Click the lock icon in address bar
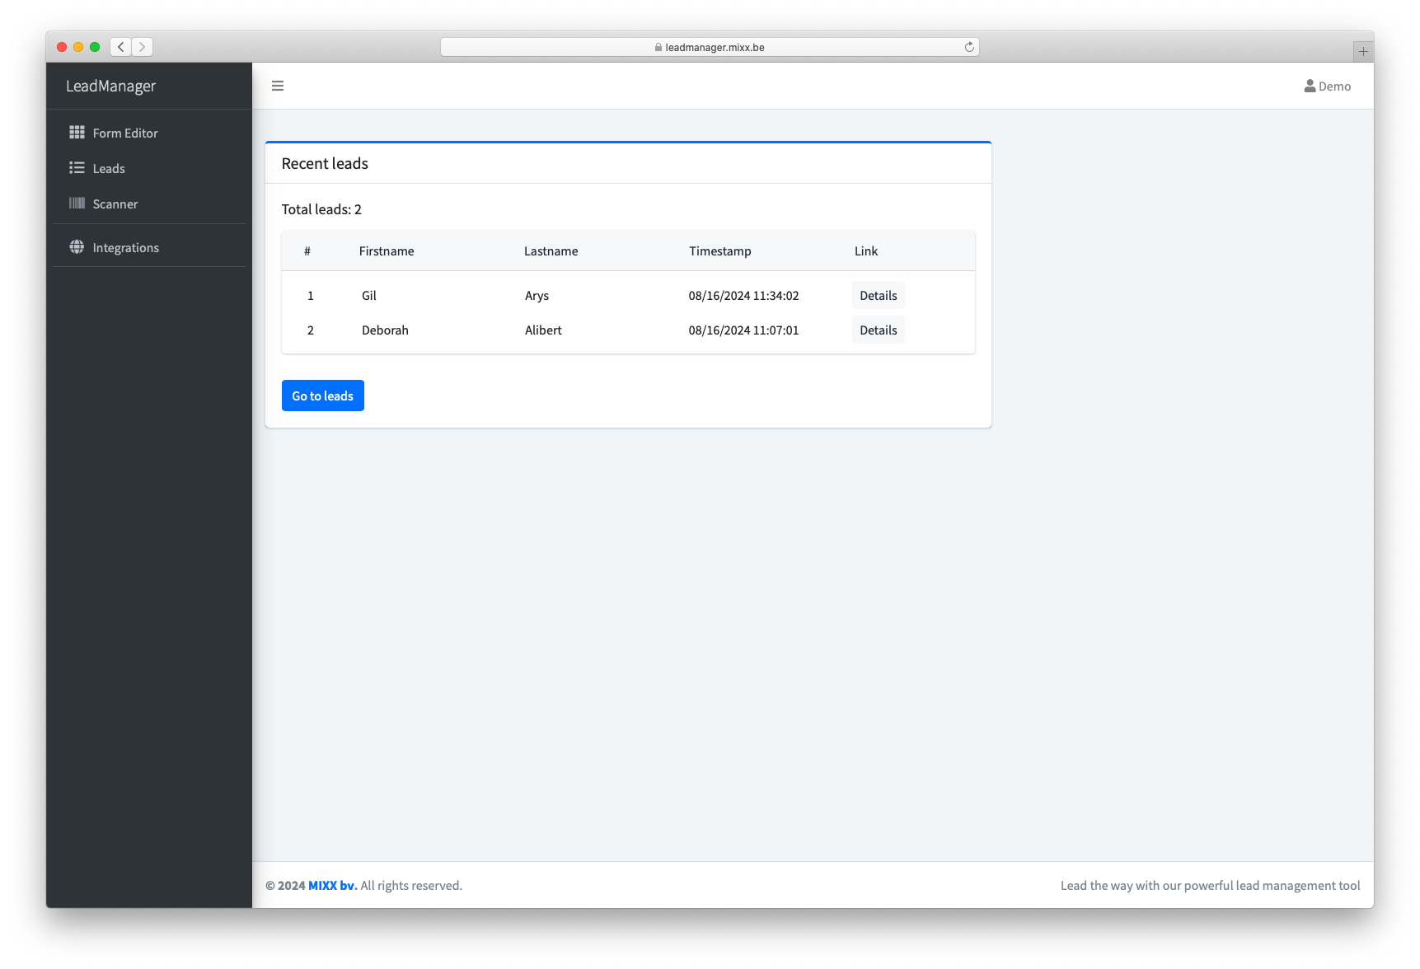1420x969 pixels. pyautogui.click(x=658, y=47)
